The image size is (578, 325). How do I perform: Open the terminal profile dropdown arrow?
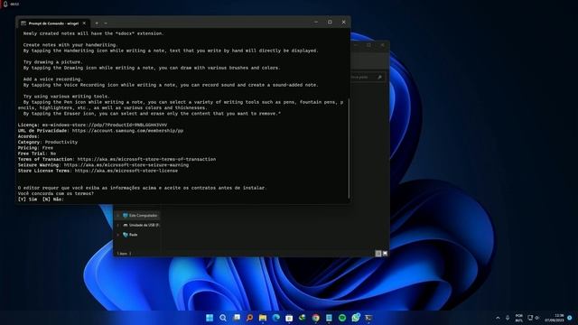click(106, 23)
